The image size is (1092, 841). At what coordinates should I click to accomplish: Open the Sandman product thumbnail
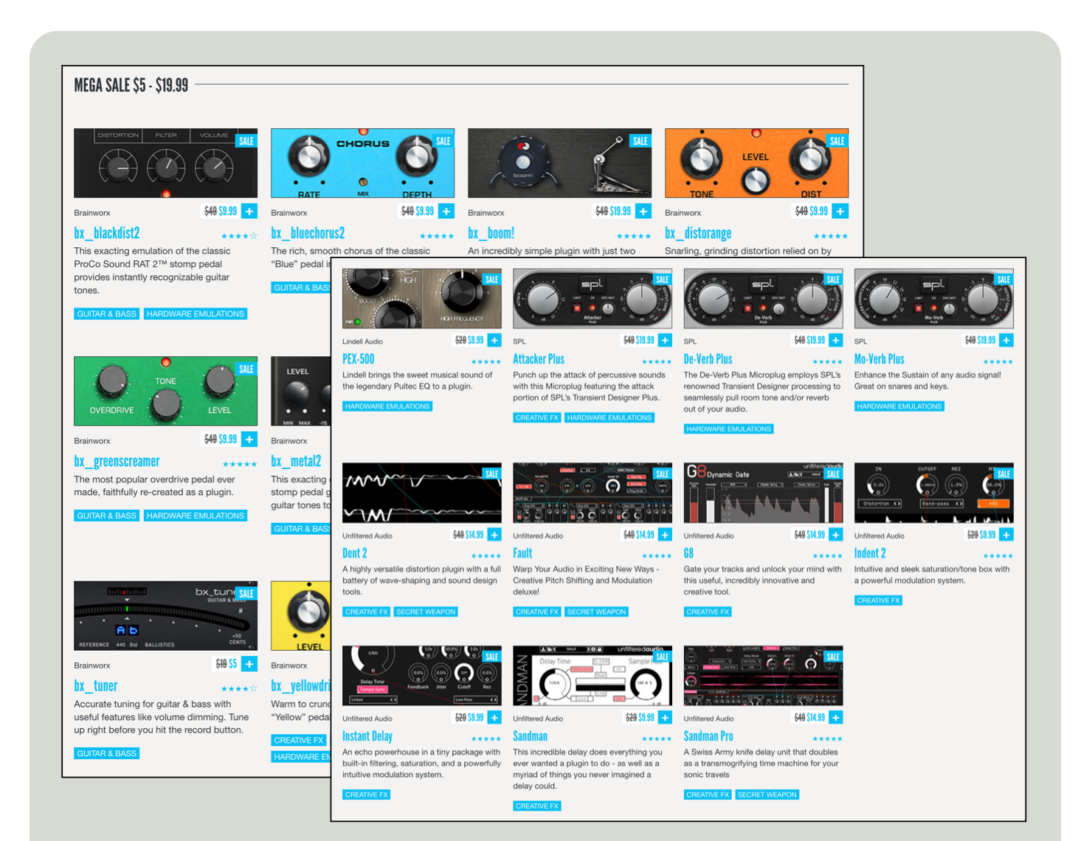point(592,676)
